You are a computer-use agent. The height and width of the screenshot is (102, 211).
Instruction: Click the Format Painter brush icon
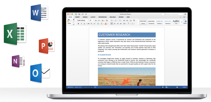(74, 24)
